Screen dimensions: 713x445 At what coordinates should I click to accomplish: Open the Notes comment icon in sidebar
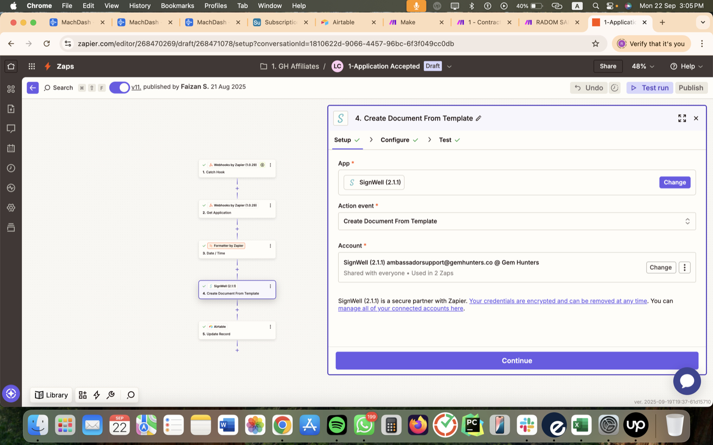[11, 129]
